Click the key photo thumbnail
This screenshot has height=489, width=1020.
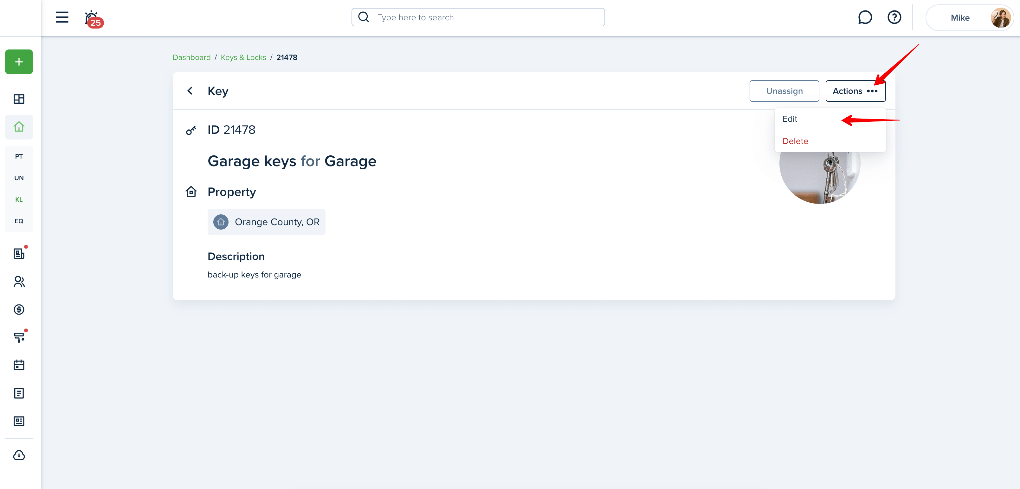[819, 178]
